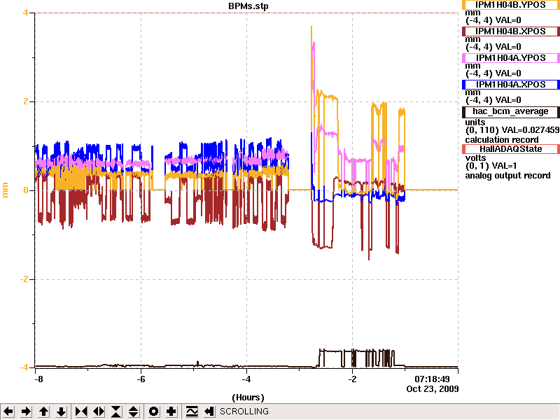Click the 'volts' unit label under HallADAQState
560x420 pixels.
tap(475, 158)
